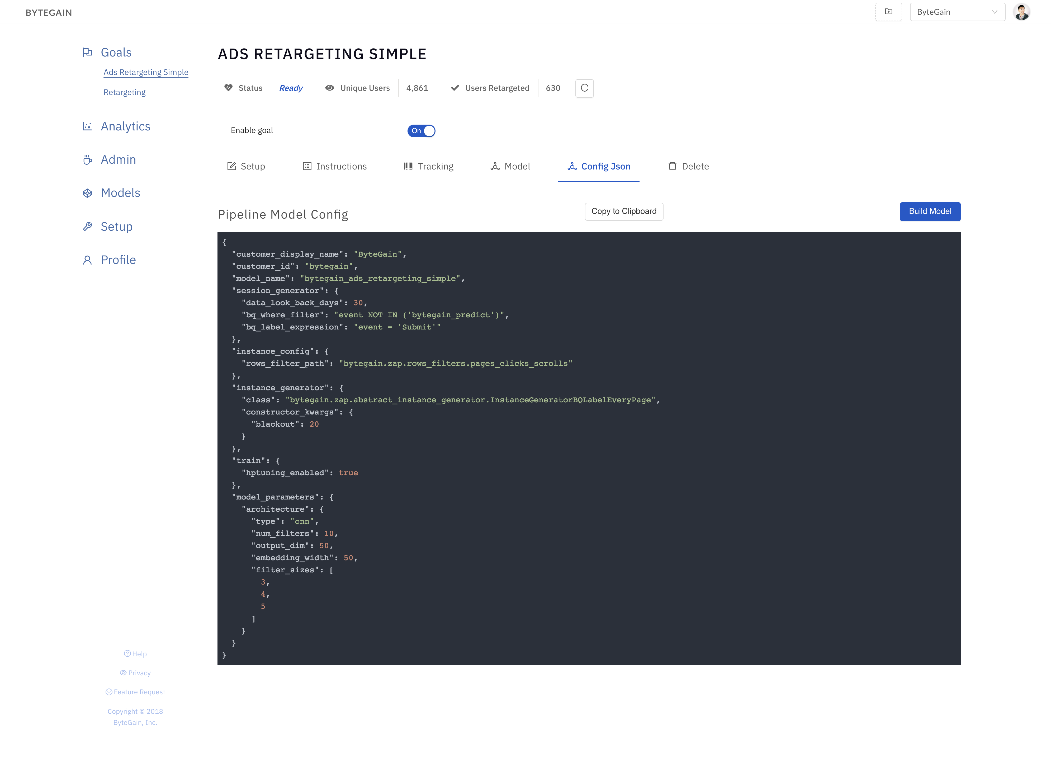Switch to the Instructions tab

[x=335, y=166]
